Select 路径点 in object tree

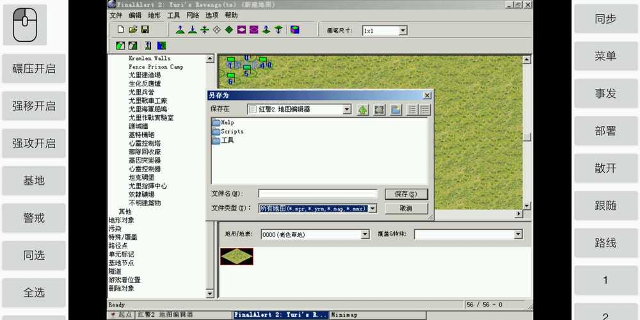click(x=118, y=246)
